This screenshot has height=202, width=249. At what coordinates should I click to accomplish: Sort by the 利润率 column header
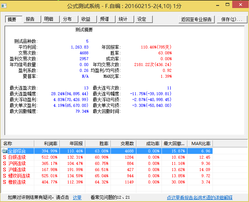(x=47, y=143)
